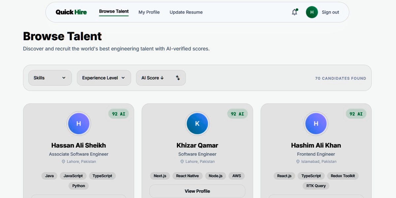Click Khizar Qamar's Software Engineer title
The image size is (396, 198).
[x=197, y=154]
